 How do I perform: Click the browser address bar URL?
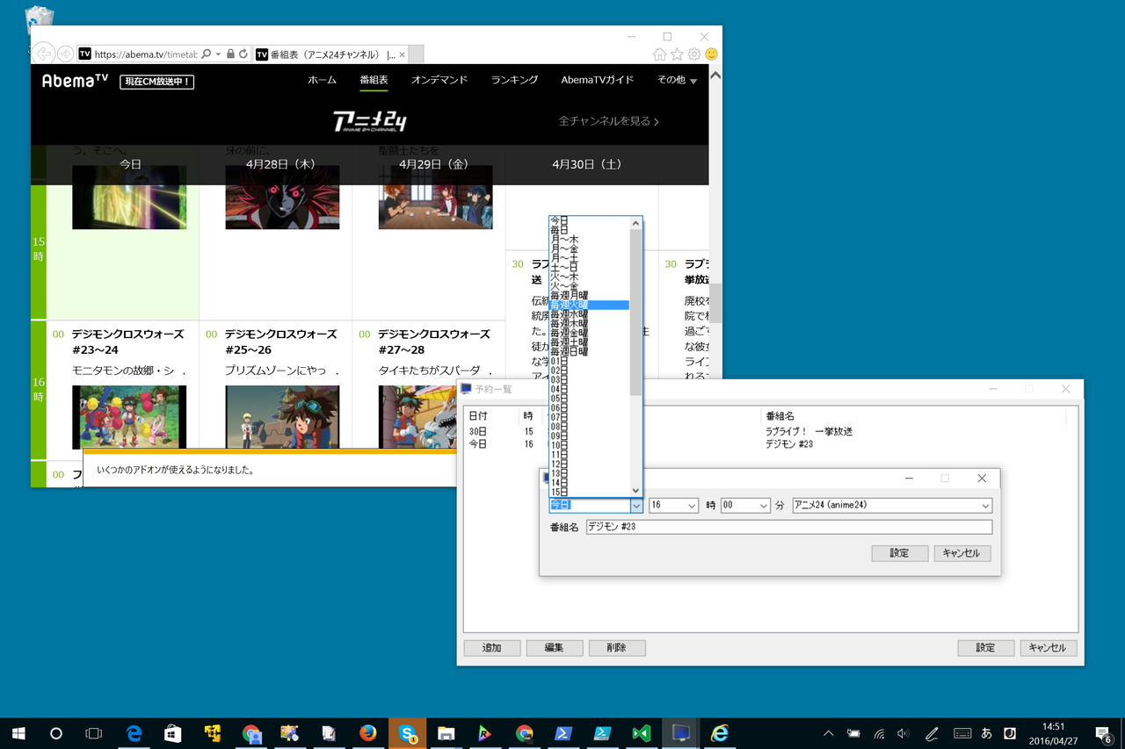tap(145, 54)
